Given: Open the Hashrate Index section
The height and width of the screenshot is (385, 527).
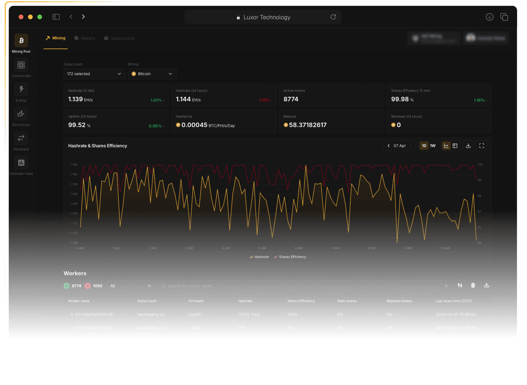Looking at the screenshot, I should [21, 162].
